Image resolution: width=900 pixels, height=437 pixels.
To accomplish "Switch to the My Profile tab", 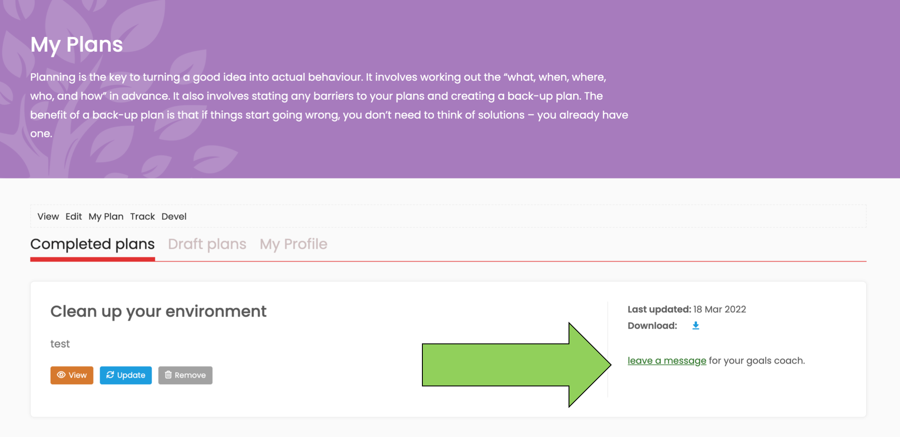I will (x=293, y=244).
